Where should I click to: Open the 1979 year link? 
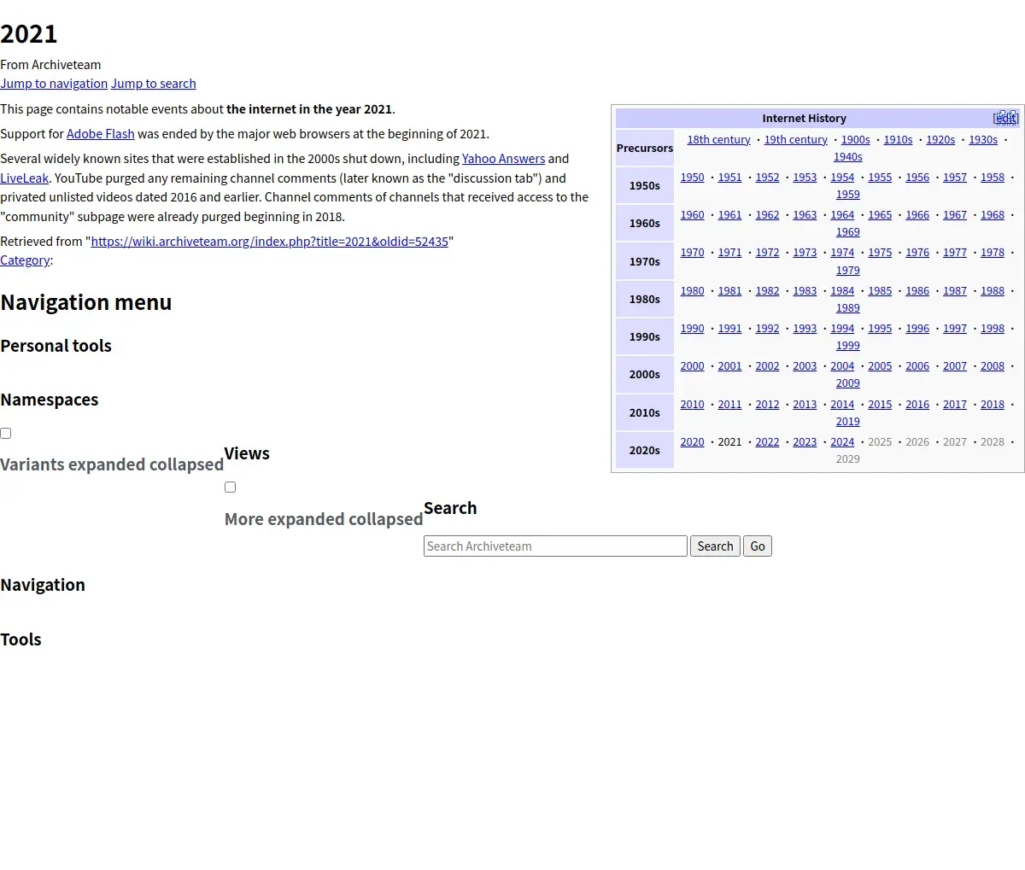click(x=848, y=271)
